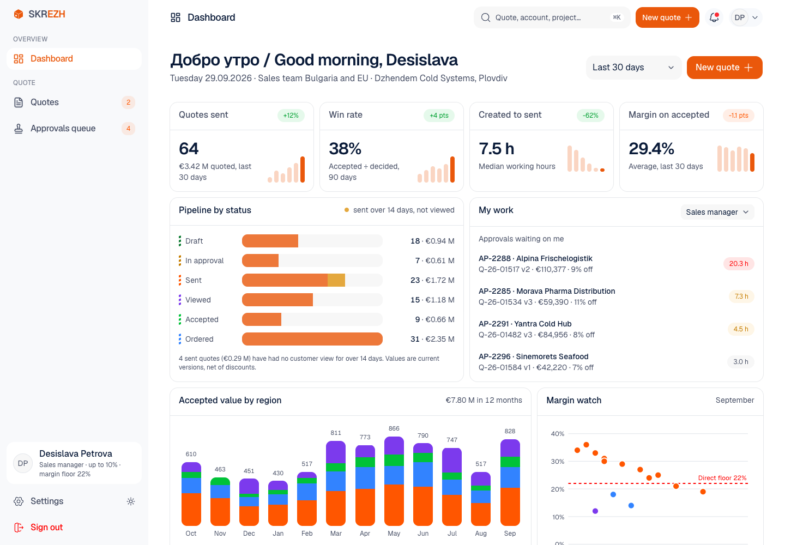Click the grid icon beside the Dashboard page title
Viewport: 785px width, 545px height.
coord(176,17)
